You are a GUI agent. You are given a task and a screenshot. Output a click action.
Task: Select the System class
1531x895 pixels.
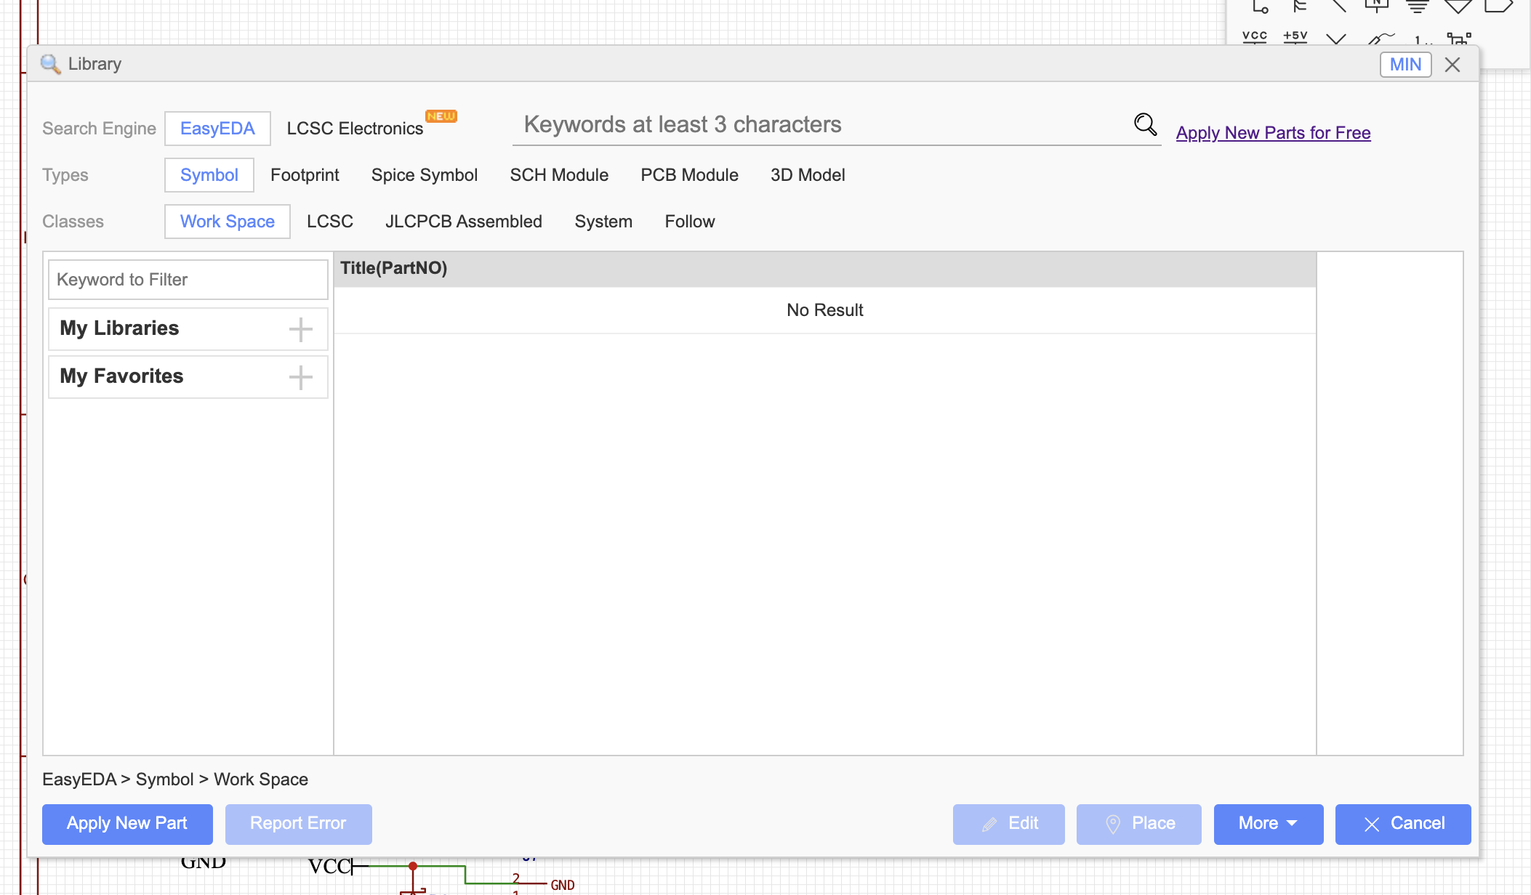pyautogui.click(x=603, y=222)
